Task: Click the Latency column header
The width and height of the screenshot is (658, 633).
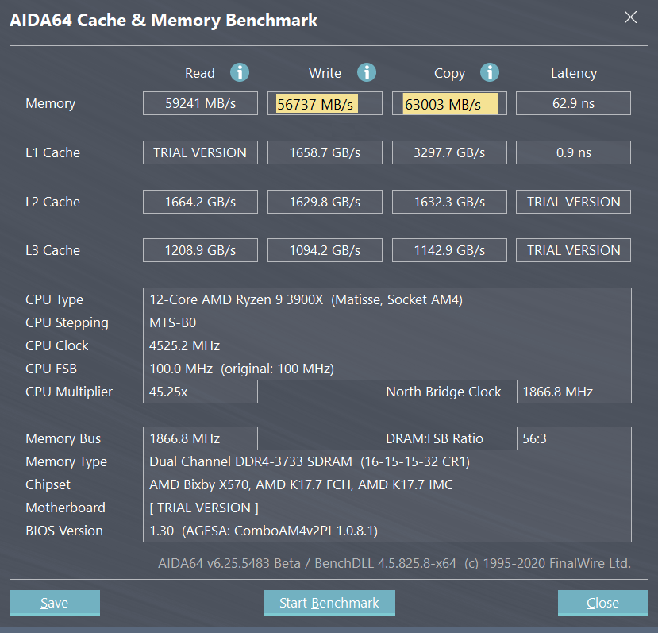Action: click(574, 74)
